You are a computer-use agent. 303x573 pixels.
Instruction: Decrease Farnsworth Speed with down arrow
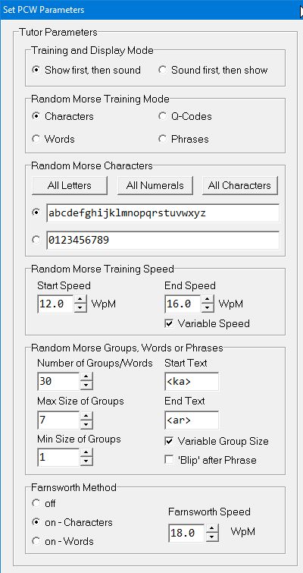tap(212, 537)
